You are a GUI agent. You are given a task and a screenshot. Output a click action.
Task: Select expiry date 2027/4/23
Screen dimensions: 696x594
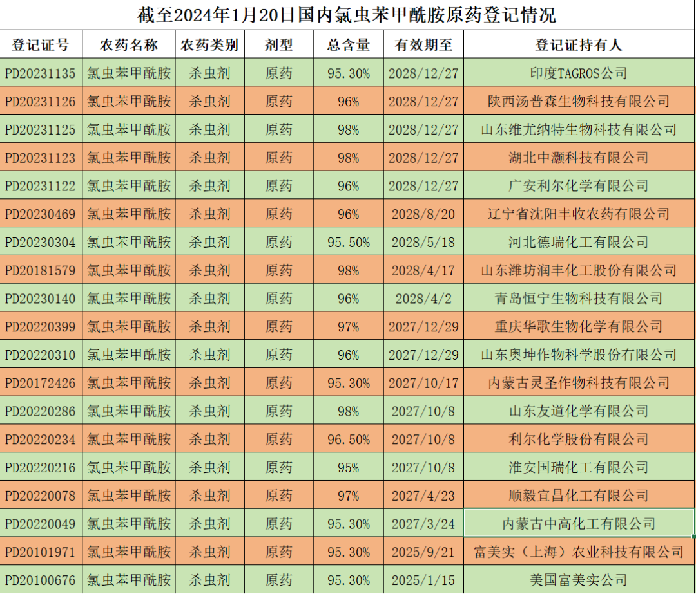(423, 495)
